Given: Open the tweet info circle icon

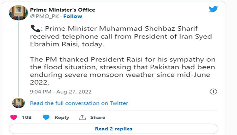Looking at the screenshot, I should 213,91.
